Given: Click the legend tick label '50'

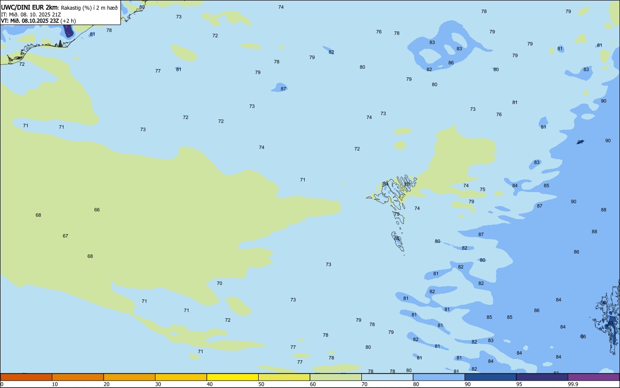Looking at the screenshot, I should (262, 384).
